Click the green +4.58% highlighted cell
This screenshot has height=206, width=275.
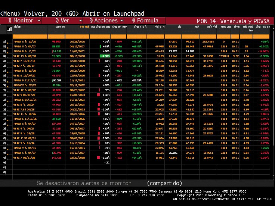105,56
